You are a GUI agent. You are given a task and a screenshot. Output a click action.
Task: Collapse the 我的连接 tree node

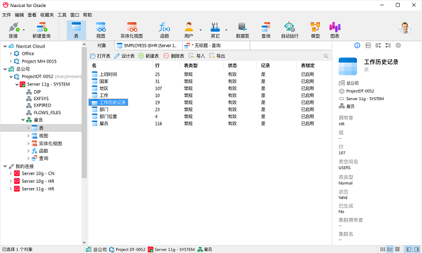(x=5, y=166)
